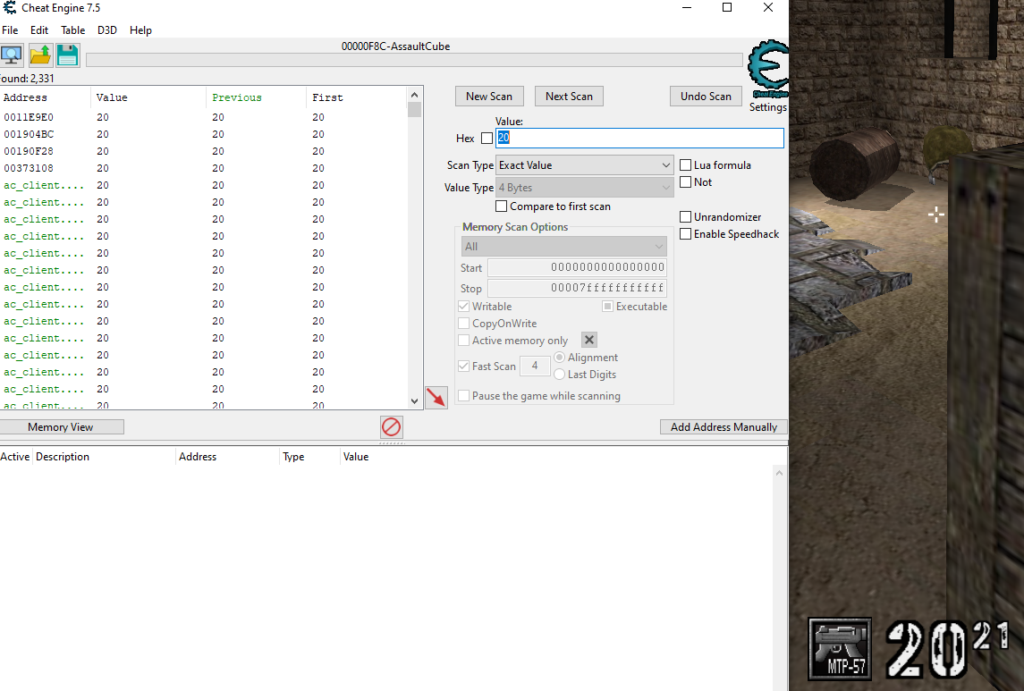1024x691 pixels.
Task: Select address 00373108 in results
Action: [x=29, y=168]
